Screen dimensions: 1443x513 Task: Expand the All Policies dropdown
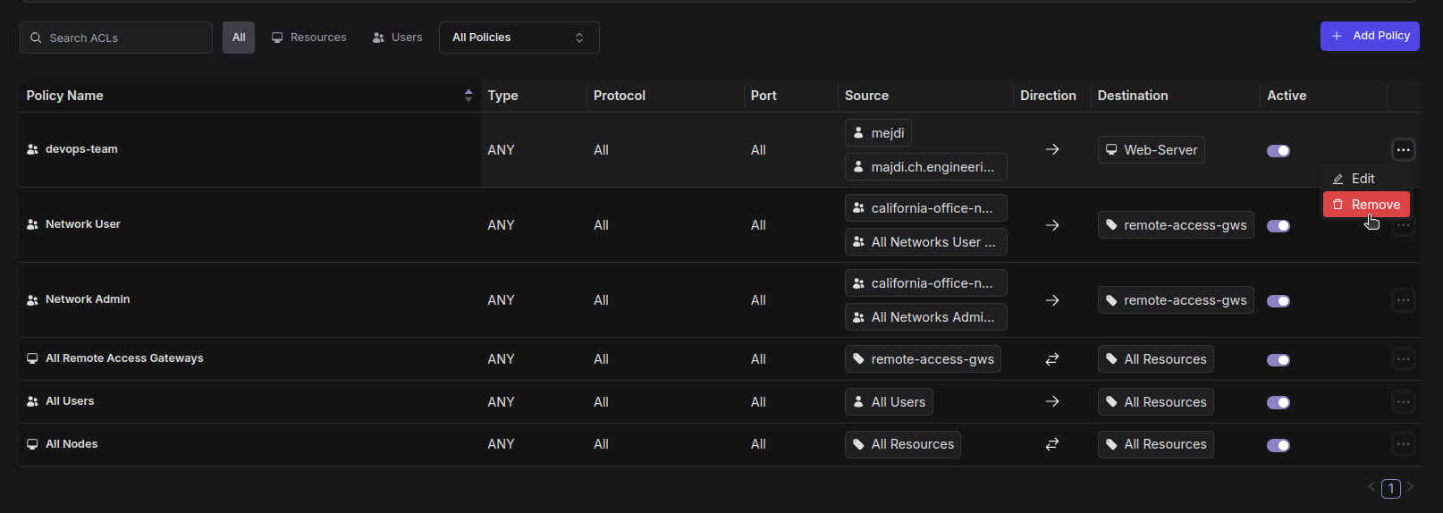519,38
